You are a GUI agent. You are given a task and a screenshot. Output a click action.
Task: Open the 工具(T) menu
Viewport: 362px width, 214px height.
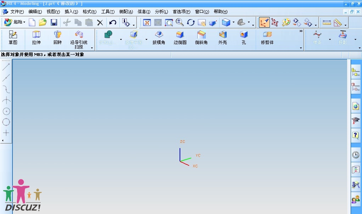[x=108, y=12]
